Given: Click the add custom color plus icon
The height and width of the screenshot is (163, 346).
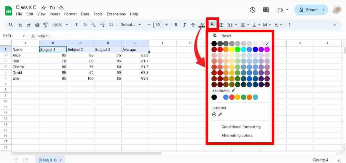Looking at the screenshot, I should click(214, 114).
